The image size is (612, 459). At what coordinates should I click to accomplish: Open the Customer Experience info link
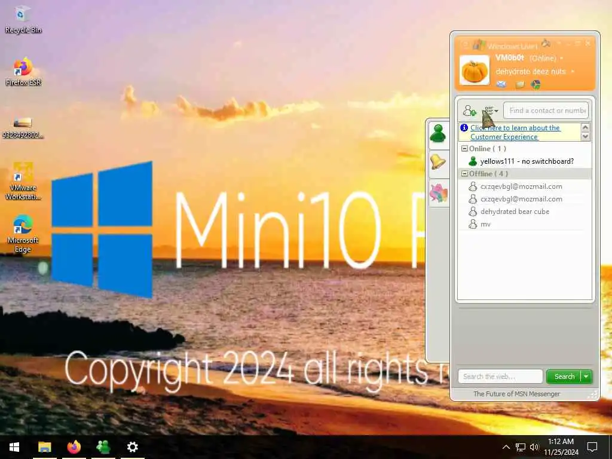[515, 132]
